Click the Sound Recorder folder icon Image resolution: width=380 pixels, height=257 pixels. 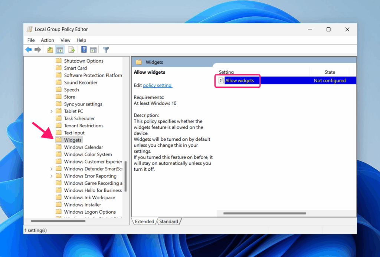[x=58, y=82]
